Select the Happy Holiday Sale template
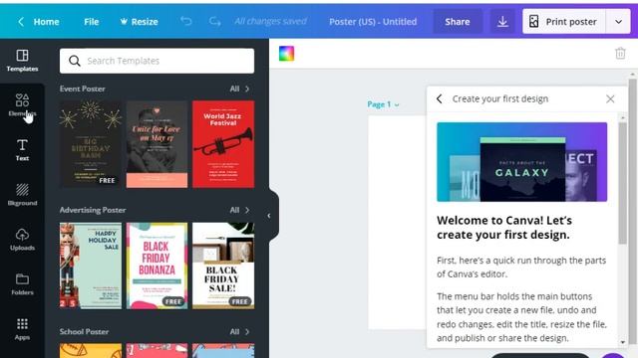 (x=91, y=266)
